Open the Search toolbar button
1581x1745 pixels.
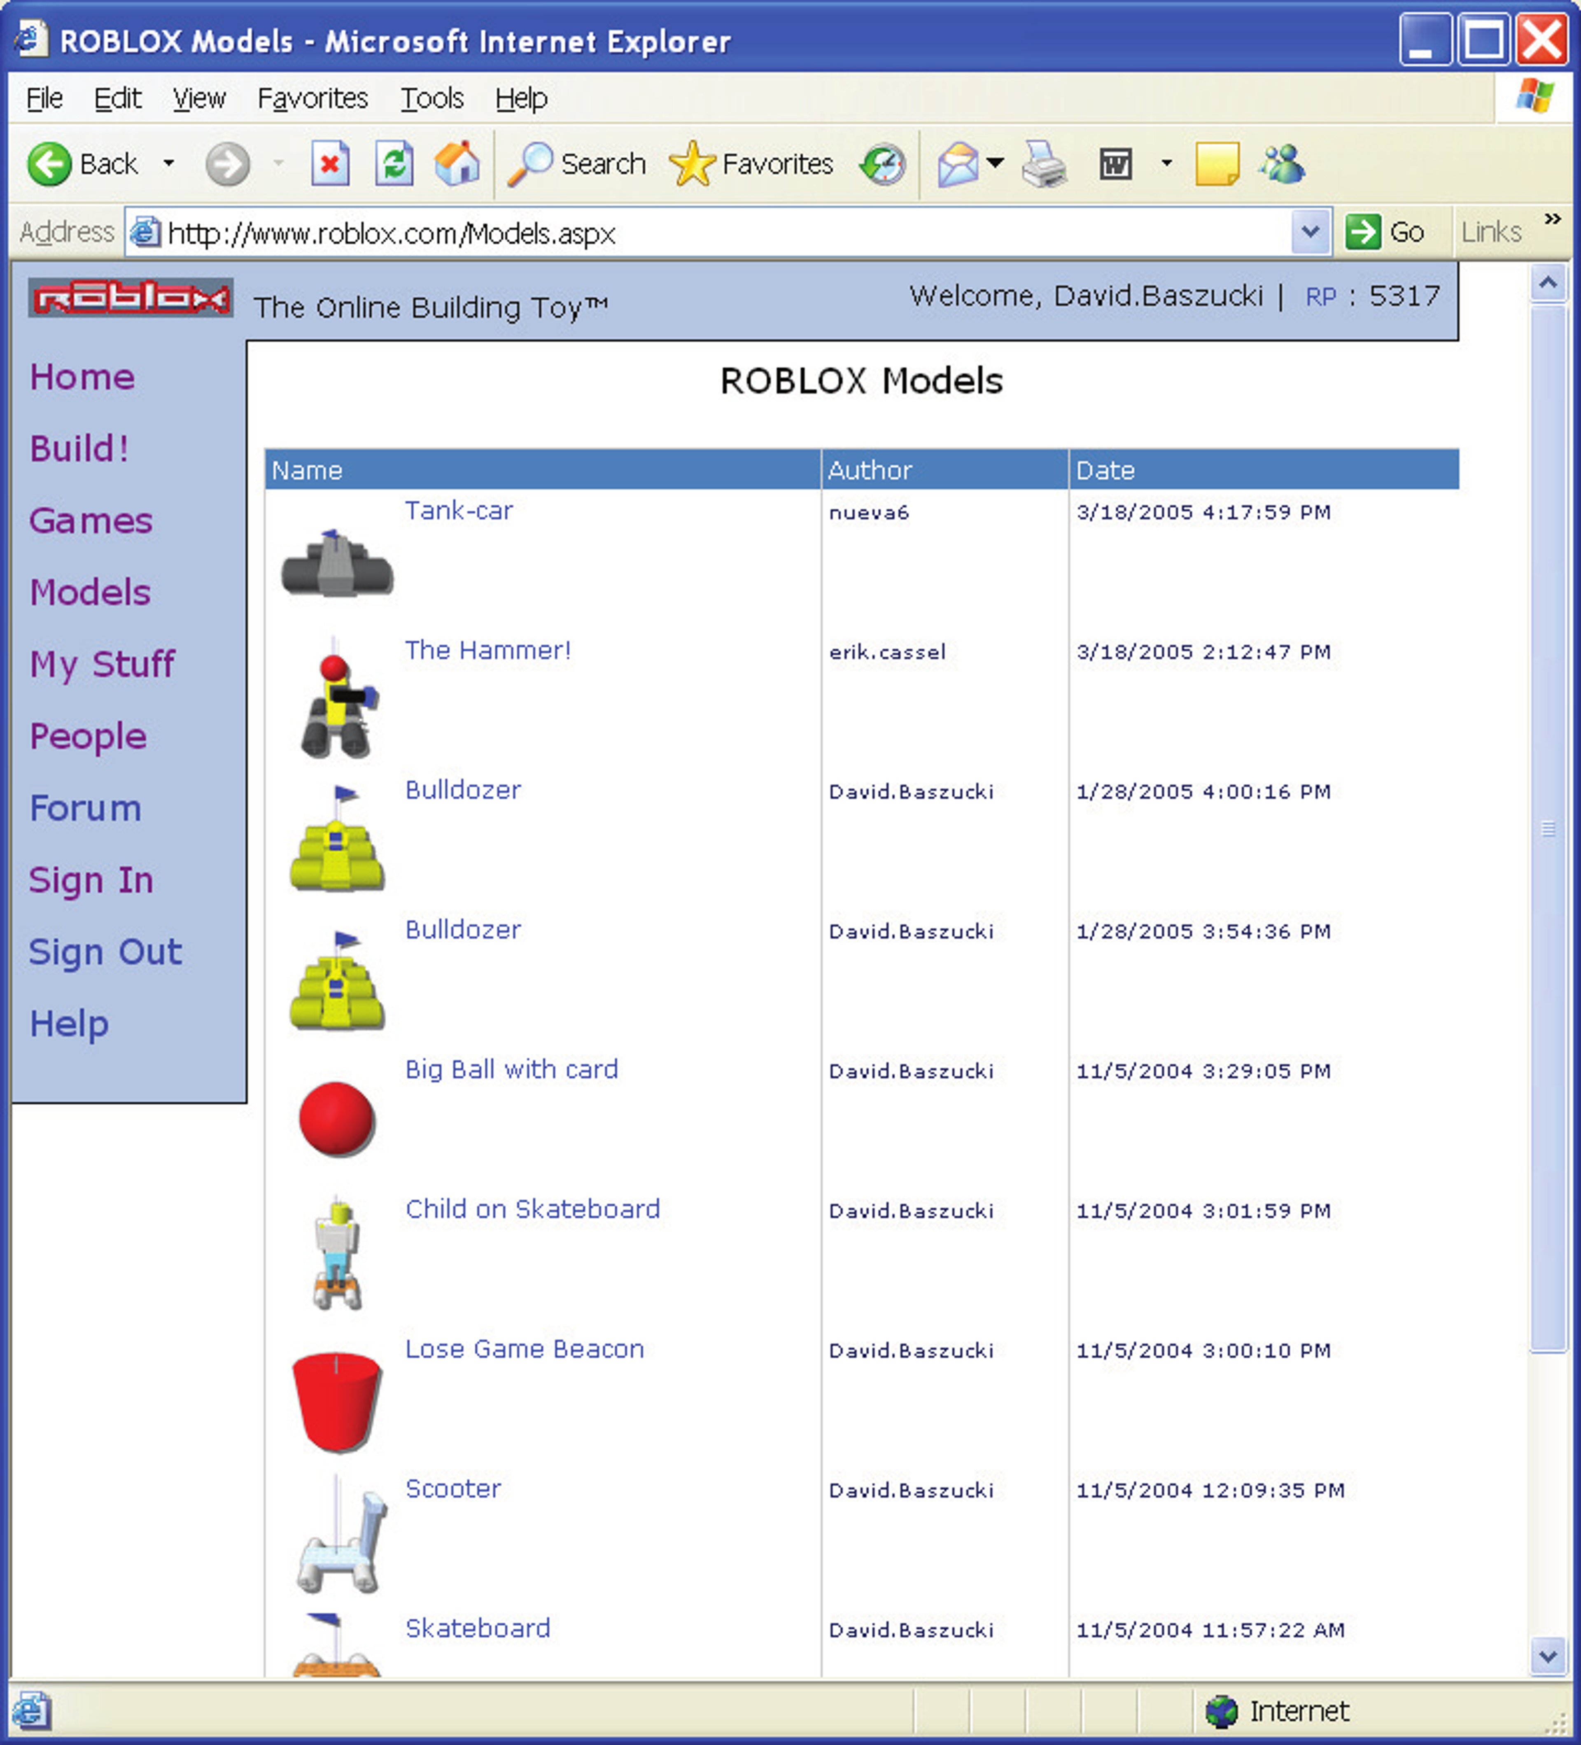click(x=577, y=163)
